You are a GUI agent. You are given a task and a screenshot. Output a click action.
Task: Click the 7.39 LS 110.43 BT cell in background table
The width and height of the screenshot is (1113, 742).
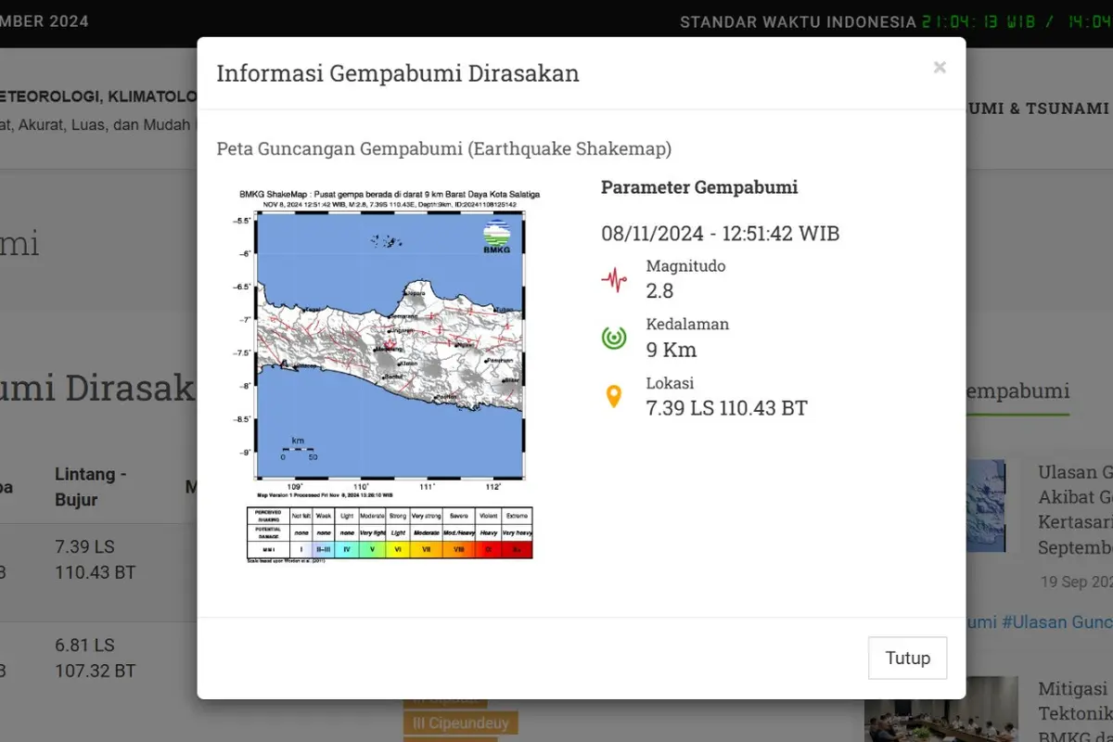coord(95,559)
